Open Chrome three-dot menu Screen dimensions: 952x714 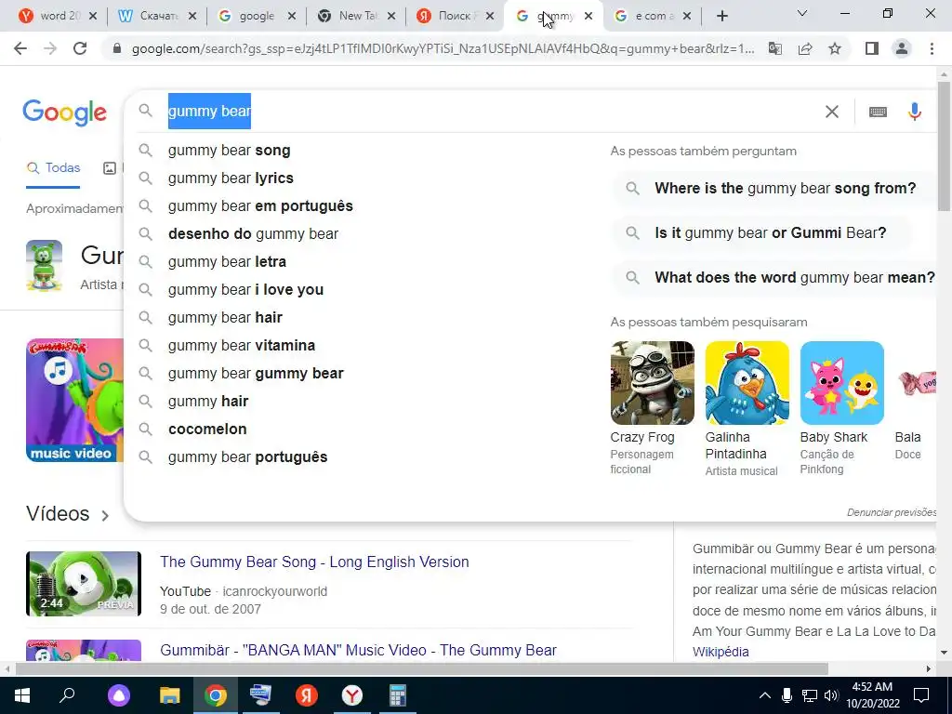point(932,48)
